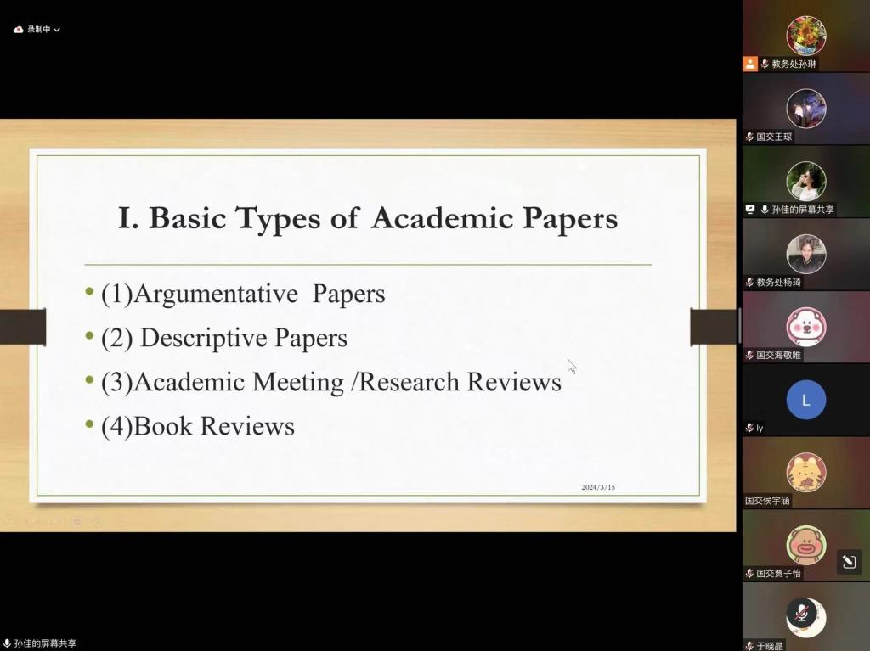Select the 国交海敬唯 participant avatar
The width and height of the screenshot is (870, 651).
(805, 327)
